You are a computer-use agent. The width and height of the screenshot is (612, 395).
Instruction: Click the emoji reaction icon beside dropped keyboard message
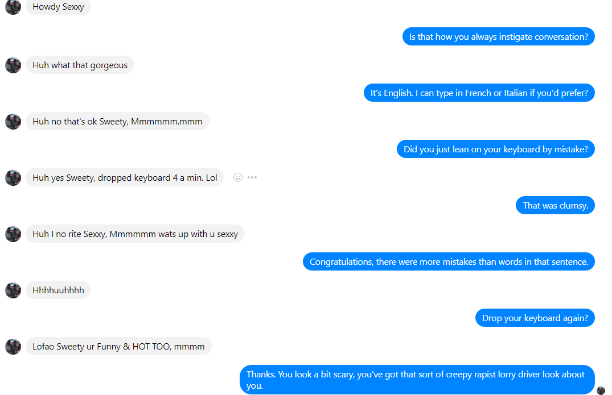click(238, 178)
